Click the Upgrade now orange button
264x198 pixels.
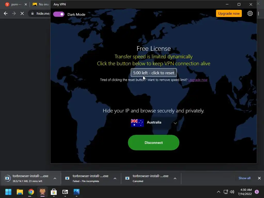click(x=229, y=13)
